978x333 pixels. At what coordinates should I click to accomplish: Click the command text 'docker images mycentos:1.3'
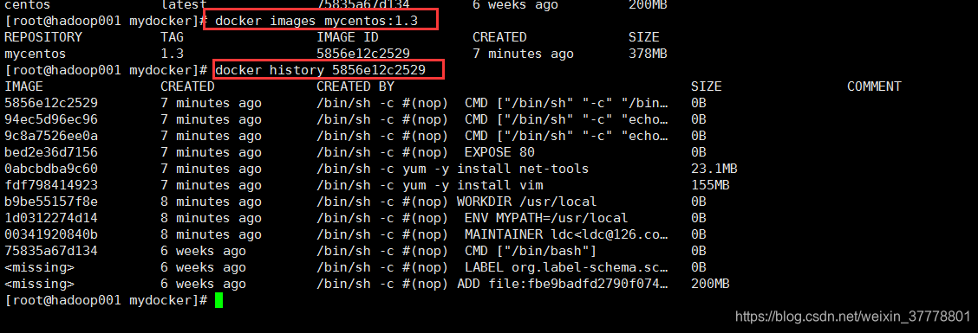coord(316,21)
